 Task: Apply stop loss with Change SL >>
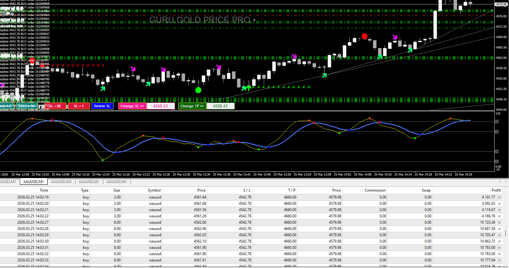click(132, 106)
